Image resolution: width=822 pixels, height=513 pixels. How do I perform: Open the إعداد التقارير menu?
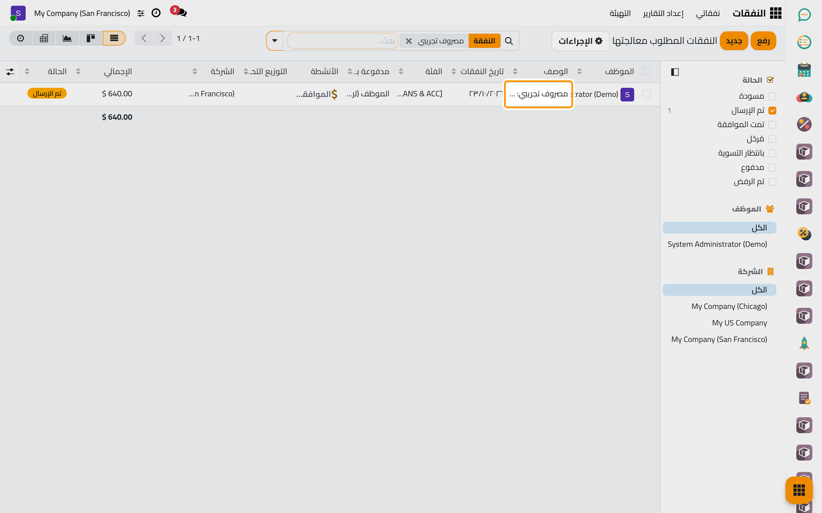[663, 13]
